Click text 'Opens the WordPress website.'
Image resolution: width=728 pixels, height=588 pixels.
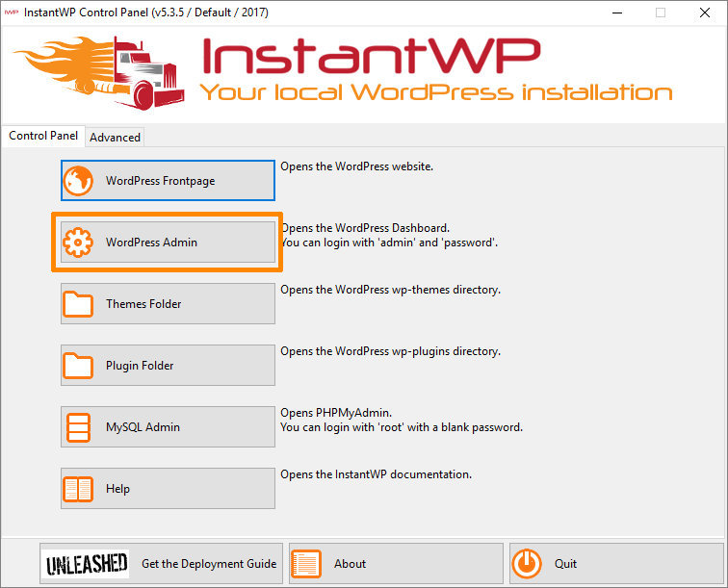coord(356,166)
